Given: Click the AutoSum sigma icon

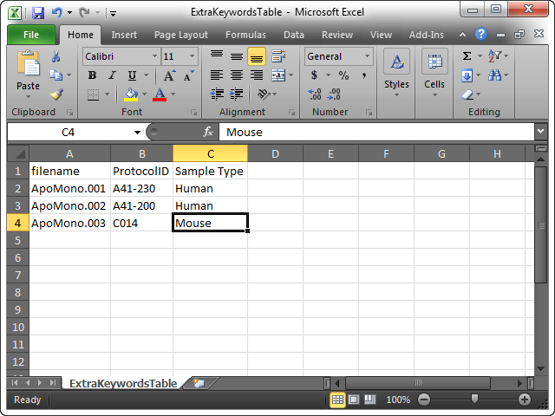Looking at the screenshot, I should 467,56.
